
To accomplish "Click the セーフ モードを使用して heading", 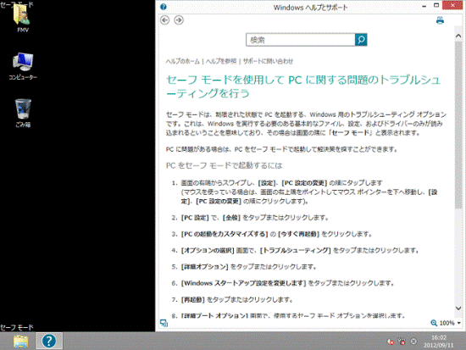I will click(303, 86).
